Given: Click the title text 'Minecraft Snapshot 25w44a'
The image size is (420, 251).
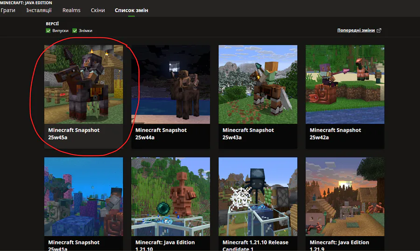Looking at the screenshot, I should click(161, 134).
